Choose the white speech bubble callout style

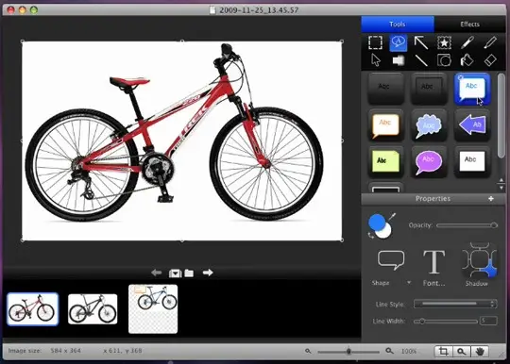pos(472,89)
